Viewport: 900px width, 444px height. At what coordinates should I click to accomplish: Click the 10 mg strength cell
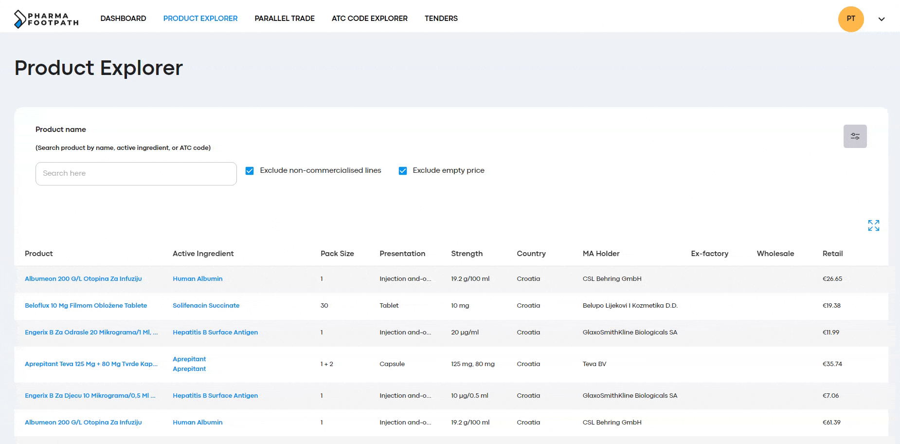click(460, 306)
